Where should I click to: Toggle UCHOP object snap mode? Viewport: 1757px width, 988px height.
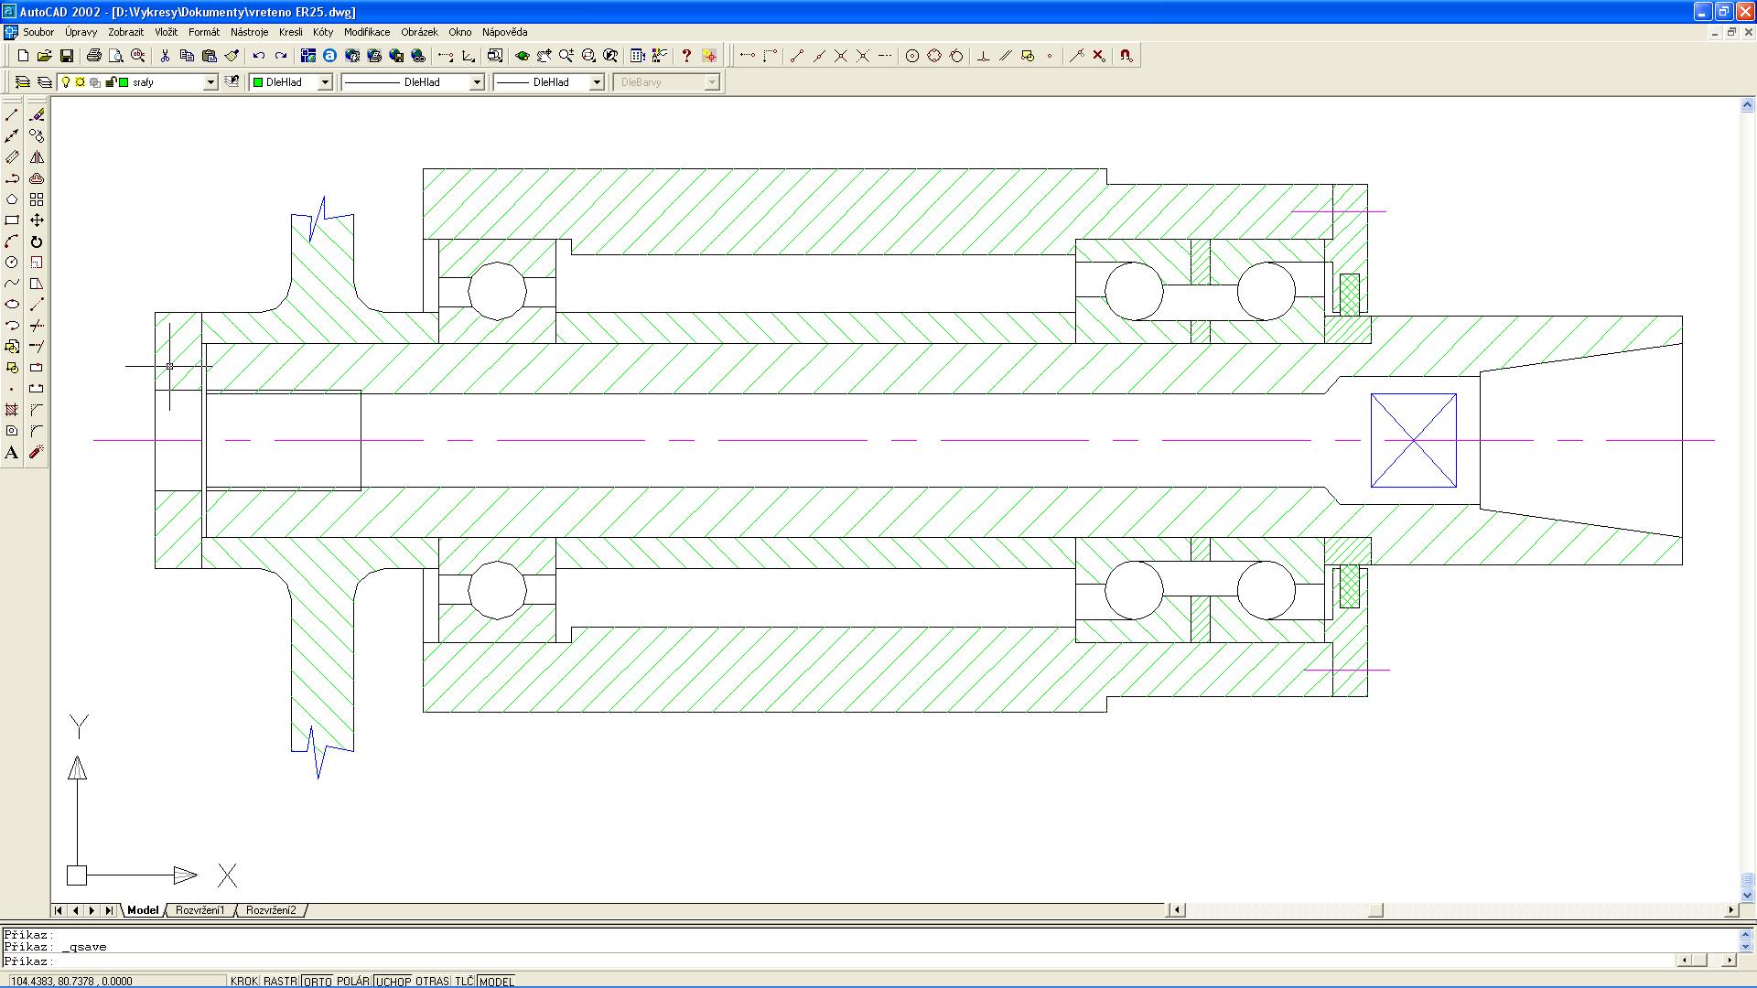[x=393, y=982]
